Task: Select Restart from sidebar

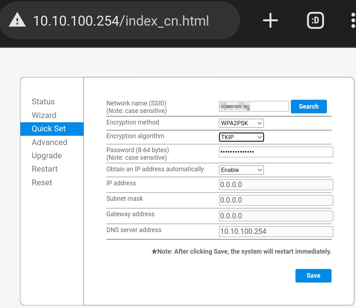Action: click(45, 169)
